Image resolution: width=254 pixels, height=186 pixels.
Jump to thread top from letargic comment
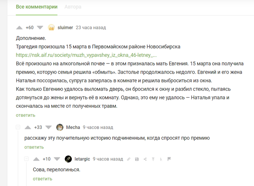pyautogui.click(x=153, y=159)
